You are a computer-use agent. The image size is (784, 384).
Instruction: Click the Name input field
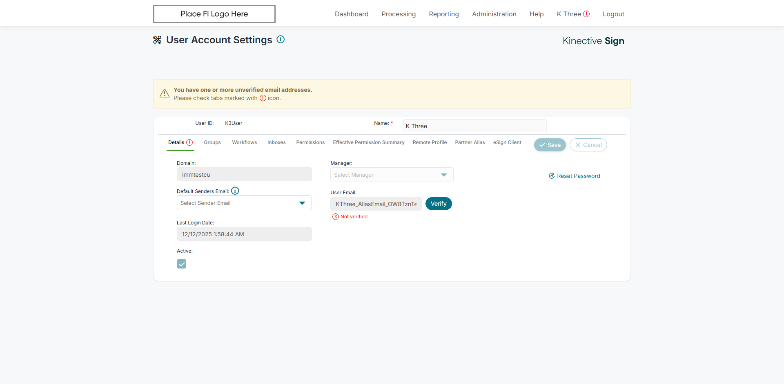474,126
